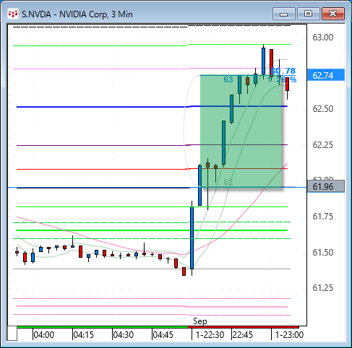Click the 61.25 price axis label
The image size is (352, 348).
[323, 288]
